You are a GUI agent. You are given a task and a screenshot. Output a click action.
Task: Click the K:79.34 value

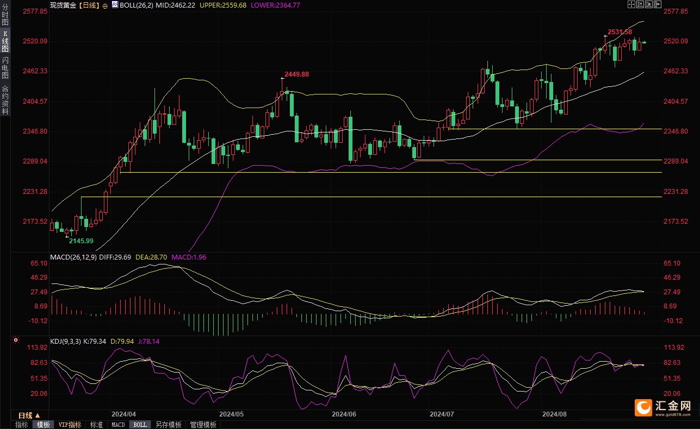95,341
